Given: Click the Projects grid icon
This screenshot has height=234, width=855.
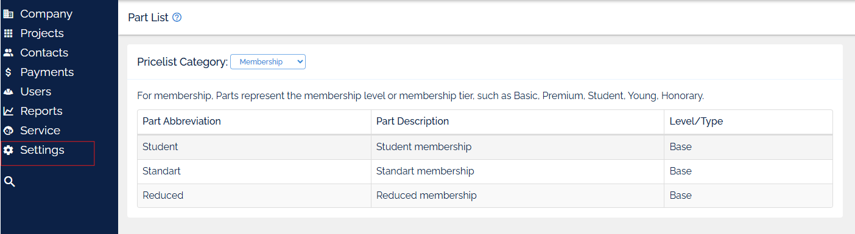Looking at the screenshot, I should coord(9,33).
